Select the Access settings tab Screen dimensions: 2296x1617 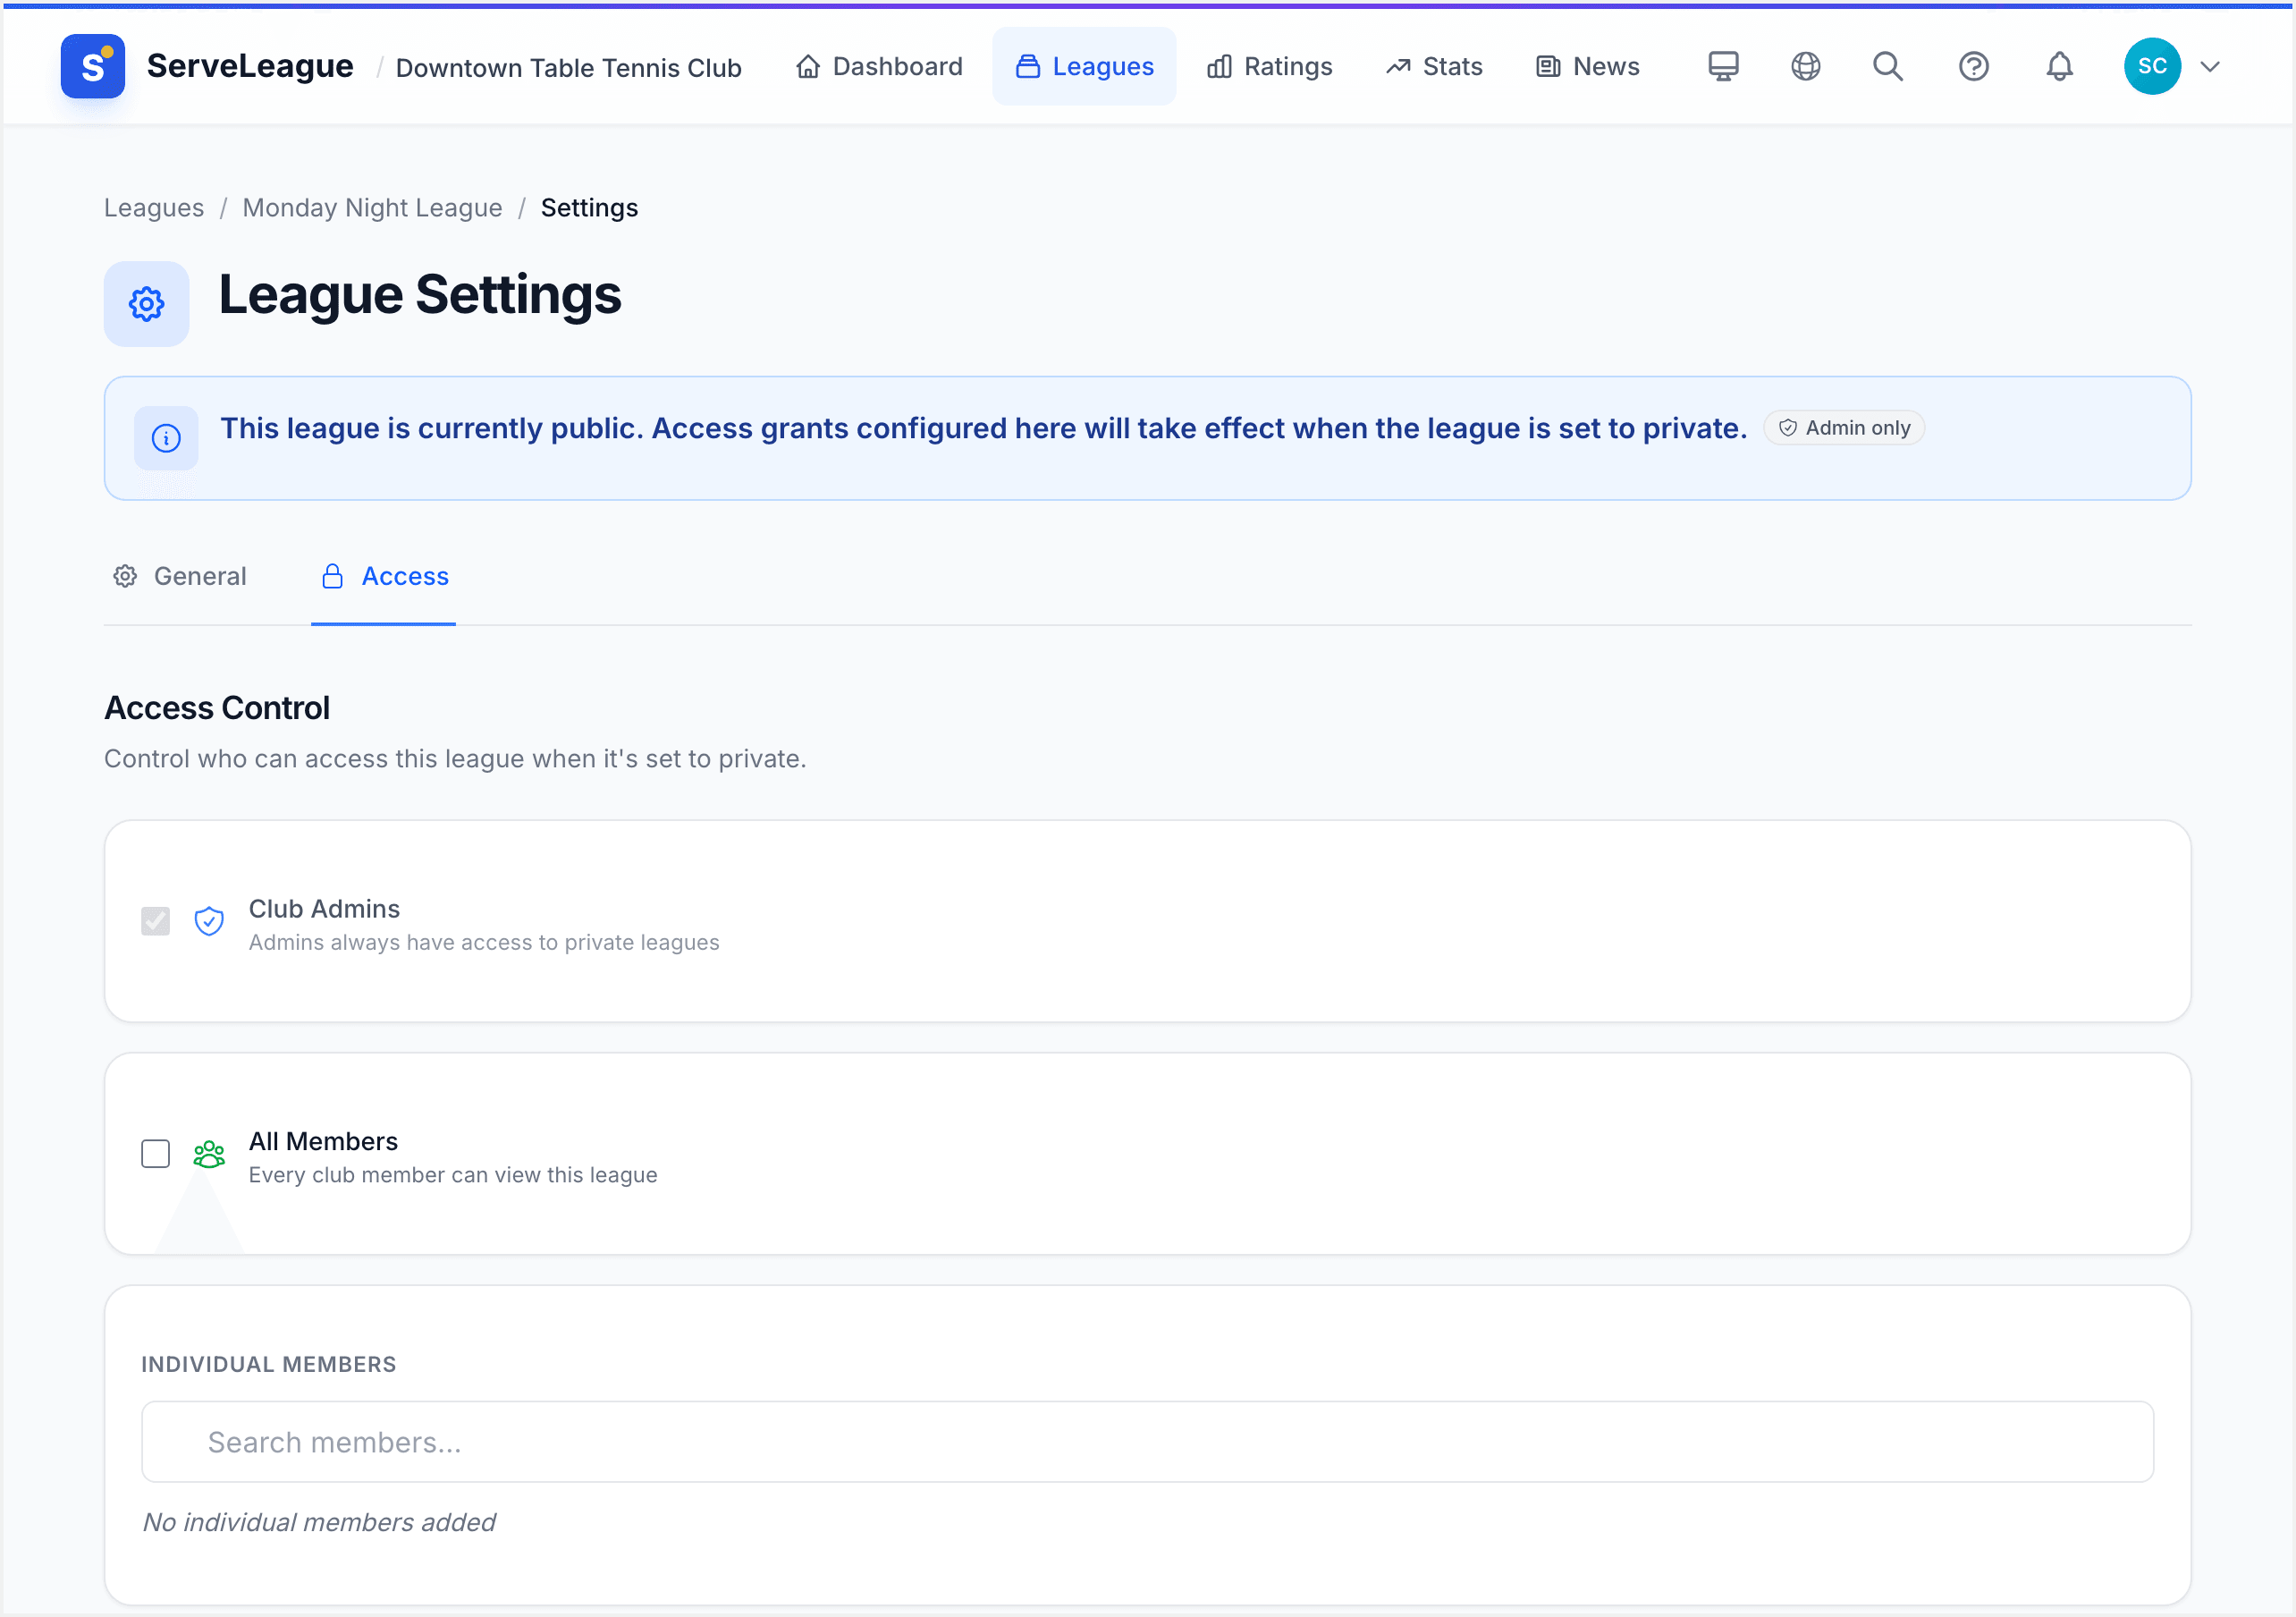384,576
